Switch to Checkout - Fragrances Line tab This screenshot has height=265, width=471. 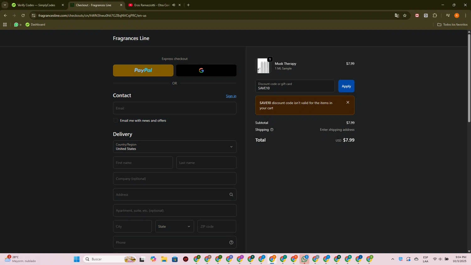94,5
